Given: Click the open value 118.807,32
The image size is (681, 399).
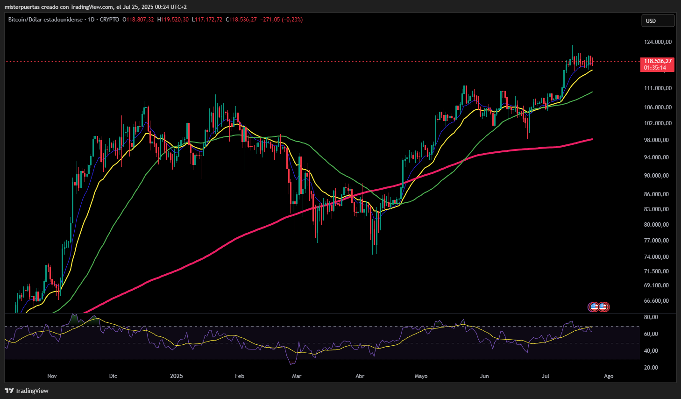Looking at the screenshot, I should [x=140, y=20].
